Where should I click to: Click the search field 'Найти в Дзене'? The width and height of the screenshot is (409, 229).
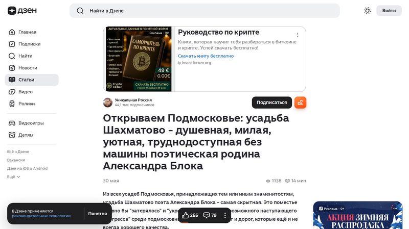point(204,11)
